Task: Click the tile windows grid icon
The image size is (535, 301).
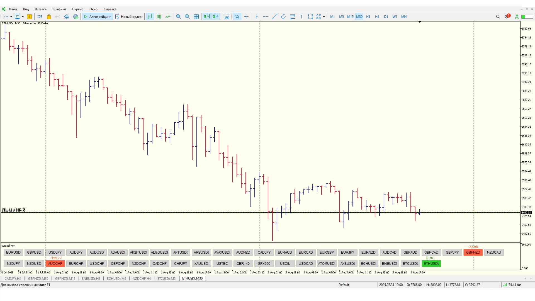Action: click(196, 17)
